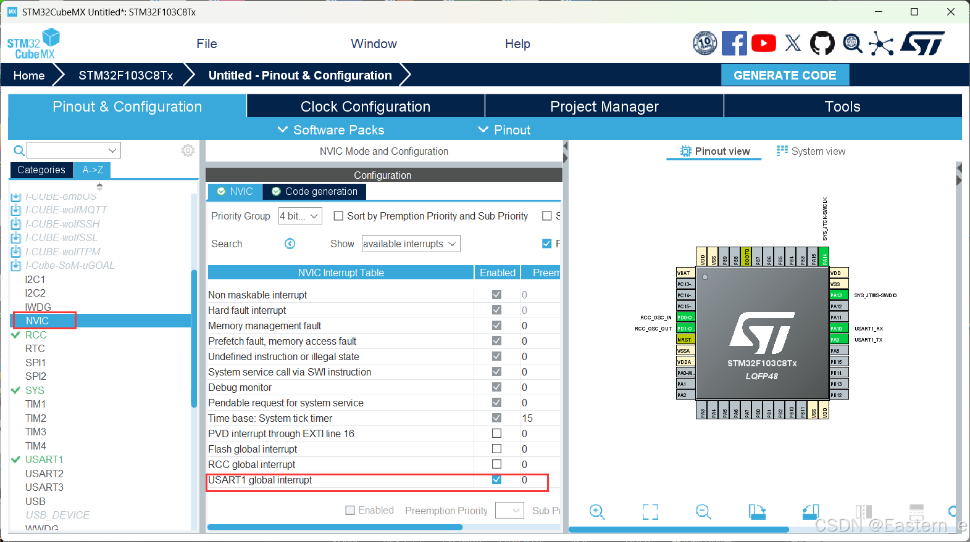Open the File menu
970x542 pixels.
click(x=207, y=44)
